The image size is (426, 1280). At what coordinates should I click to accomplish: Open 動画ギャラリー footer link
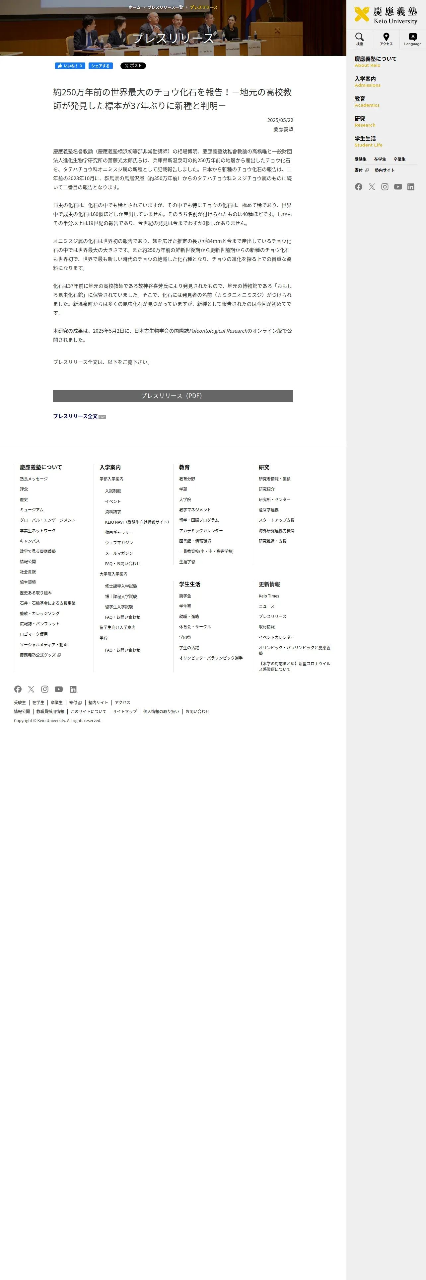coord(119,533)
